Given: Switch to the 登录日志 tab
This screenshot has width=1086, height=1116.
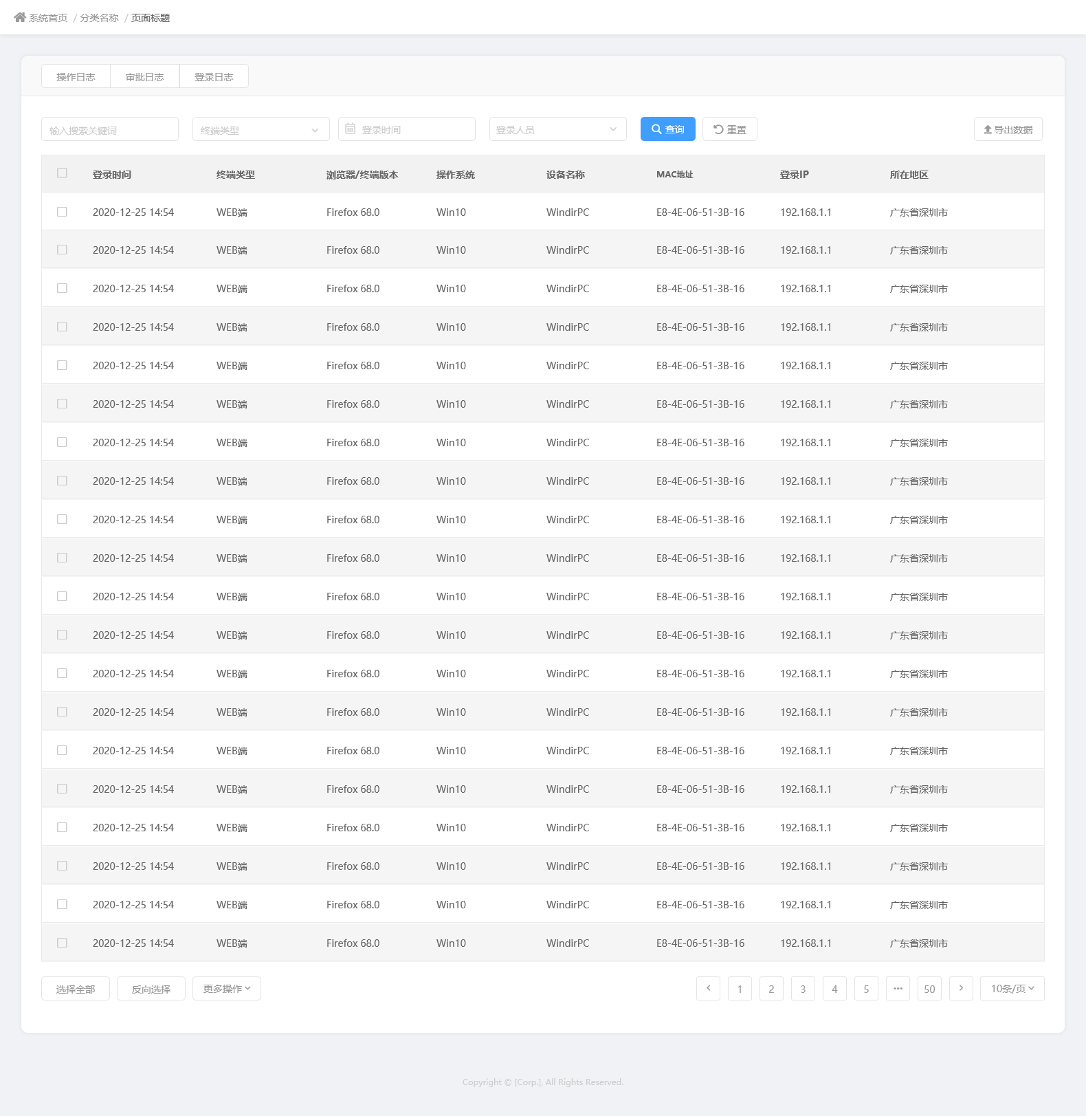Looking at the screenshot, I should 214,76.
